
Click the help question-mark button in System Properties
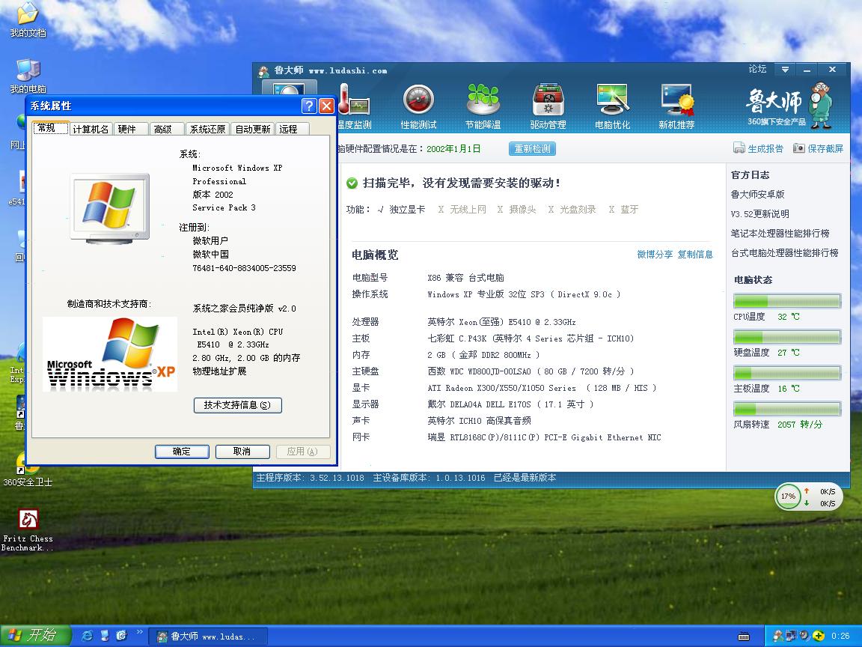coord(310,106)
